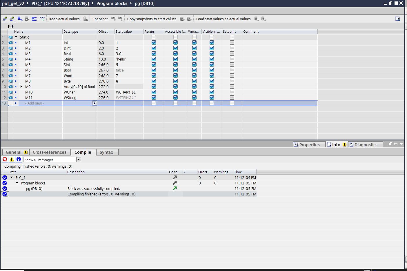Viewport: 407px width, 271px height.
Task: Uncheck Accessible from HMI for M2
Action: (175, 48)
